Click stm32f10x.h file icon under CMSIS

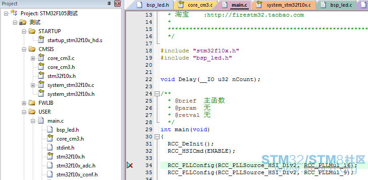pyautogui.click(x=41, y=76)
